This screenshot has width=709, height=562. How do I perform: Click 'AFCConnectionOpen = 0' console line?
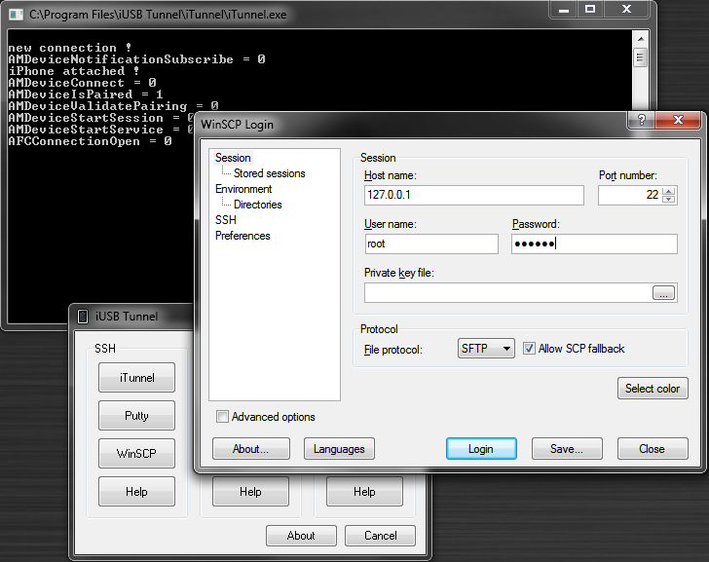[x=90, y=141]
